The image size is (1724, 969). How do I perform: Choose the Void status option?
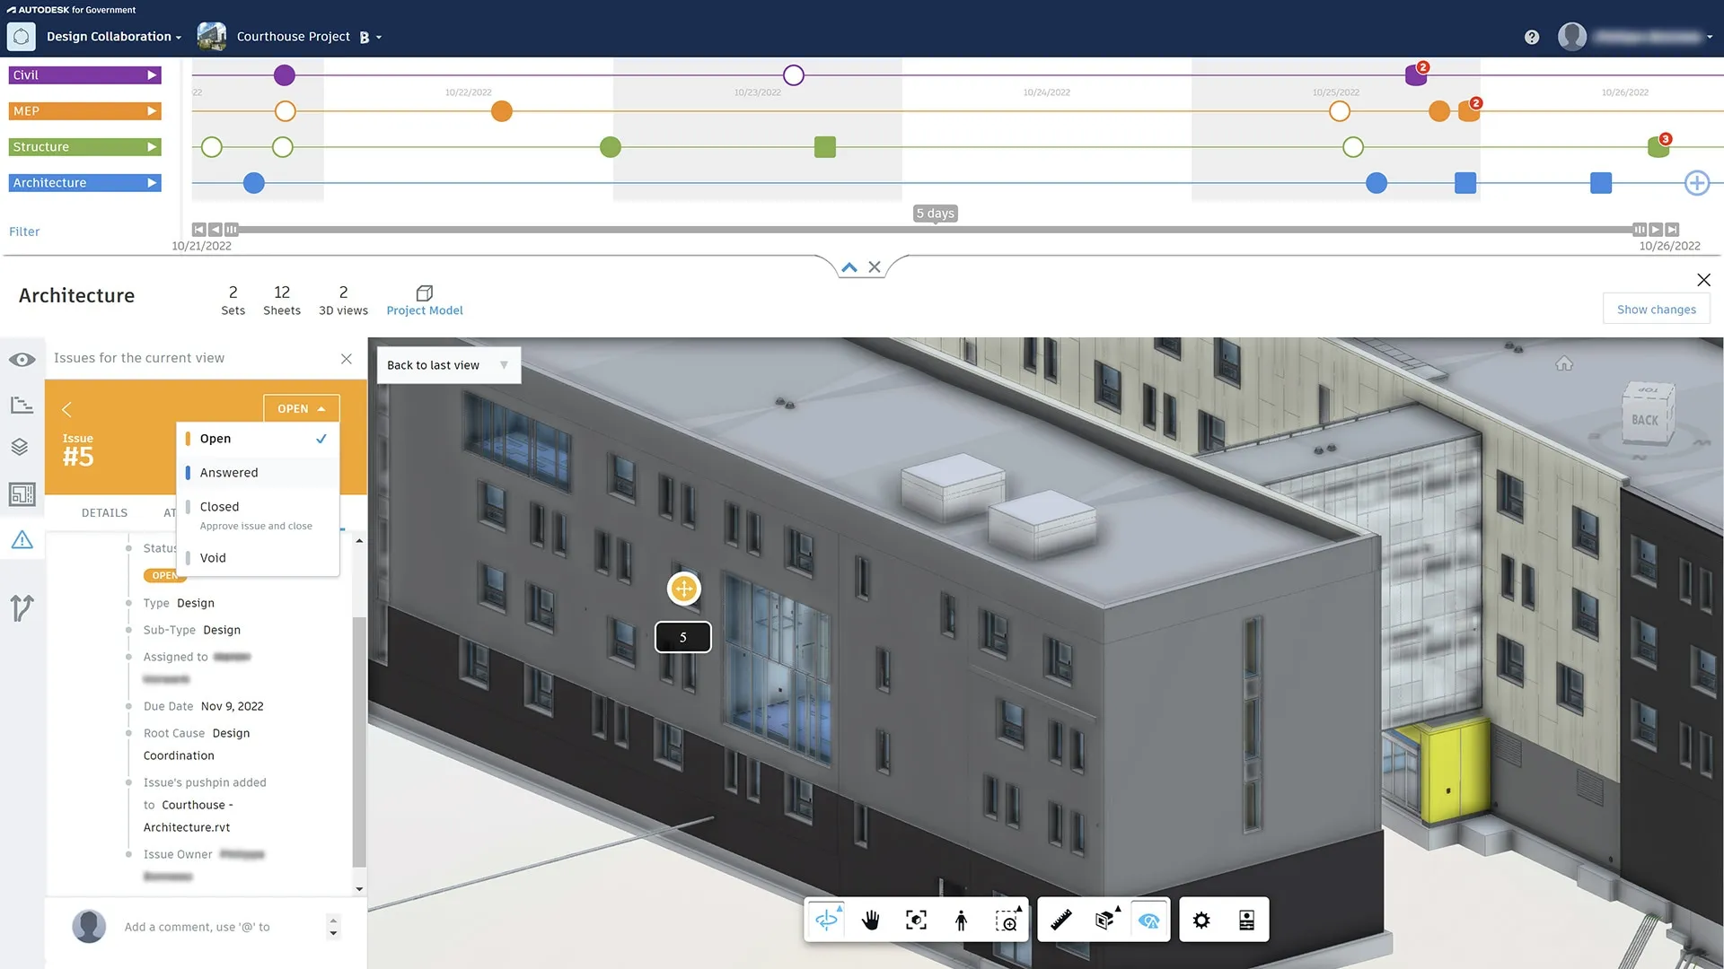tap(213, 558)
